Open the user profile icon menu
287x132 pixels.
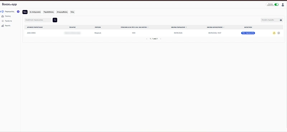(x=283, y=5)
